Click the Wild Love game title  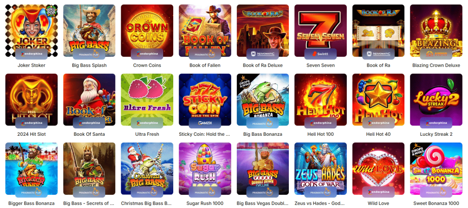[378, 203]
